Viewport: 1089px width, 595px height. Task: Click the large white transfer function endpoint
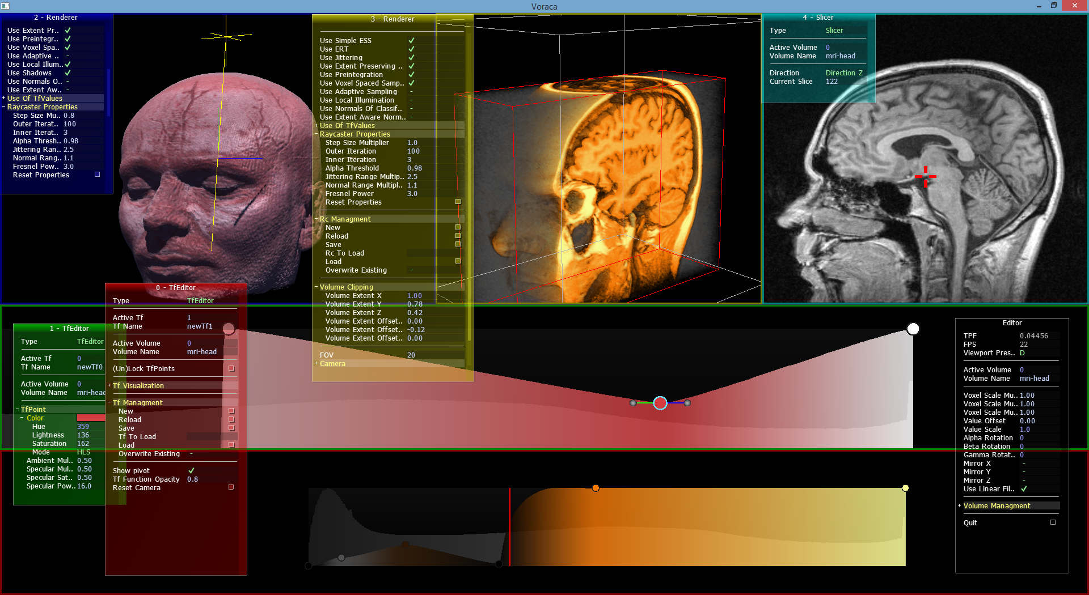(x=913, y=329)
